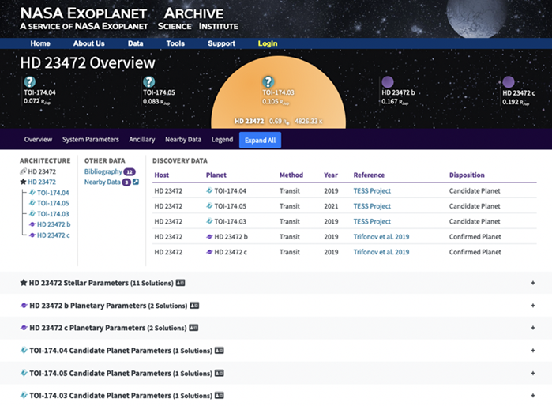
Task: Click the HD 23472 b purple planet icon
Action: coord(388,81)
